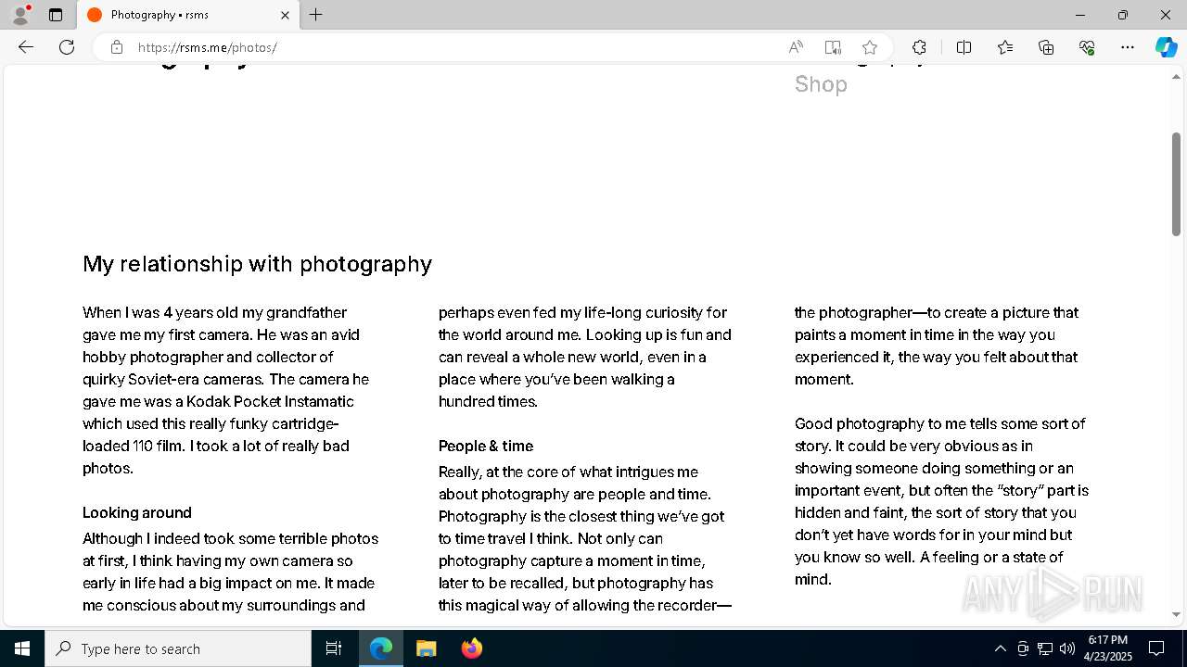
Task: Open the network status icon
Action: tap(1045, 648)
